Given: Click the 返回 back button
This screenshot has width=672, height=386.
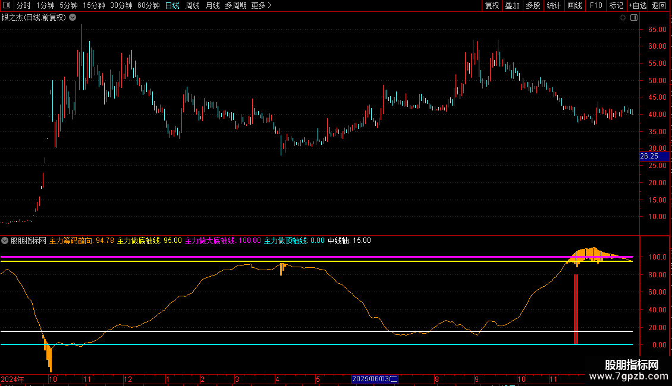Looking at the screenshot, I should [659, 5].
